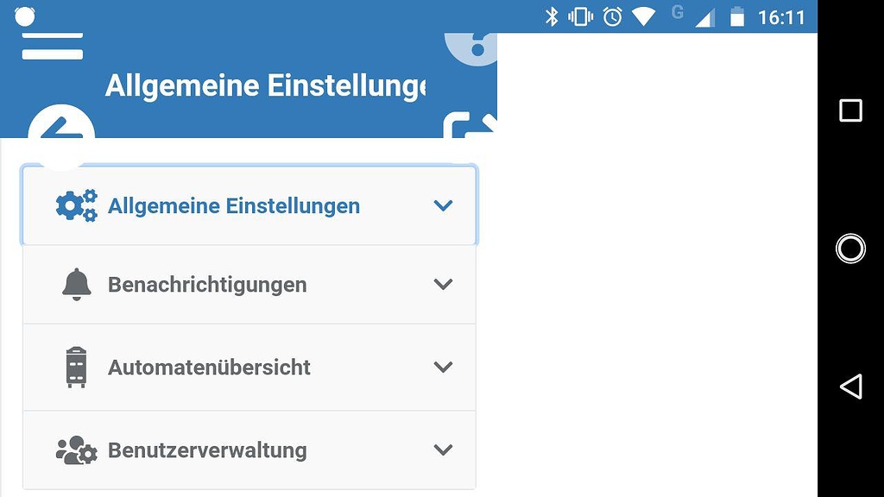Tap the Android home circle button
The height and width of the screenshot is (497, 884).
coord(850,248)
